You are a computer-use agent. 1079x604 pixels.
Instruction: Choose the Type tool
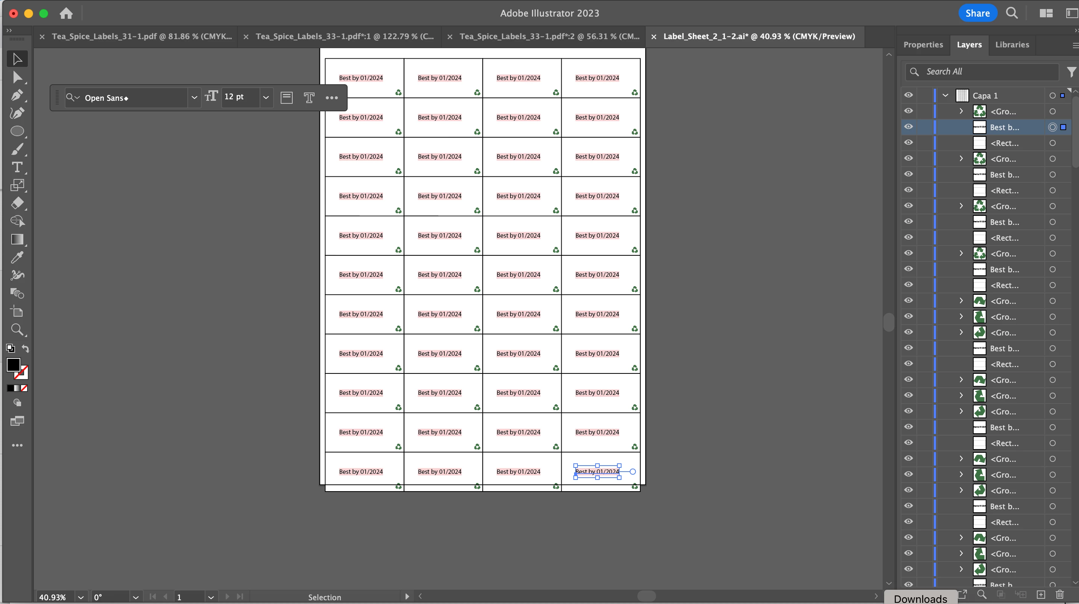click(x=17, y=167)
